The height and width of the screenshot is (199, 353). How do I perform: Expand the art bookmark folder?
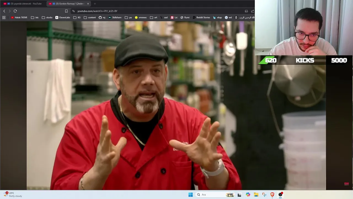(154, 17)
